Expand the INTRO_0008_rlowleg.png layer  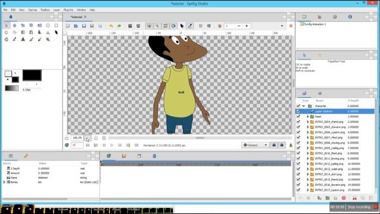pyautogui.click(x=308, y=143)
